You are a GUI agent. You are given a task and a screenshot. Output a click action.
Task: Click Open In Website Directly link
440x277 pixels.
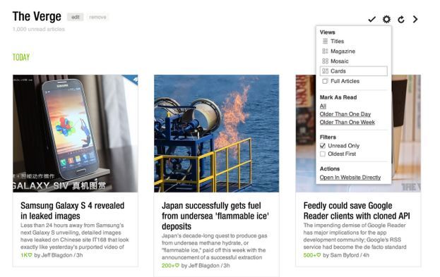click(x=350, y=178)
